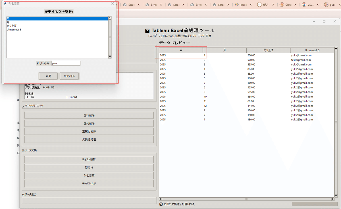This screenshot has height=209, width=341.
Task: Click the Google icon on the VSCO tab
Action: 305,5
